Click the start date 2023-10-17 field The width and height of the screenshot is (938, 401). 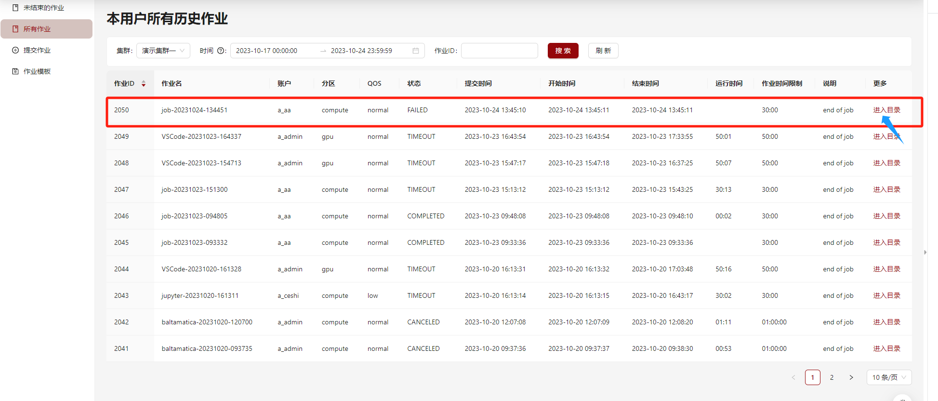(x=267, y=51)
